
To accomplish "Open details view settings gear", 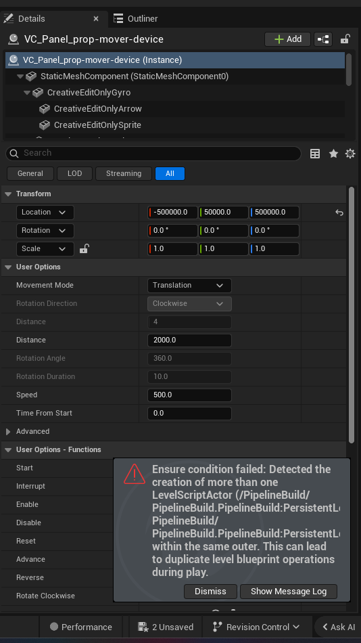I will coord(350,154).
